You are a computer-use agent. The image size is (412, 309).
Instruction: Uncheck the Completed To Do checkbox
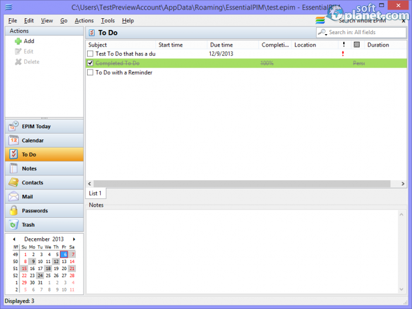click(90, 63)
